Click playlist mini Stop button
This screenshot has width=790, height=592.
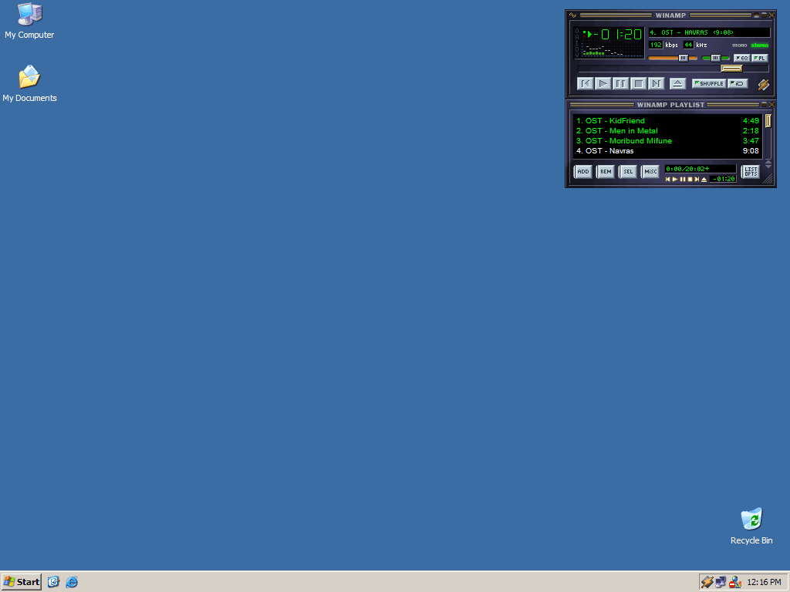[x=690, y=179]
